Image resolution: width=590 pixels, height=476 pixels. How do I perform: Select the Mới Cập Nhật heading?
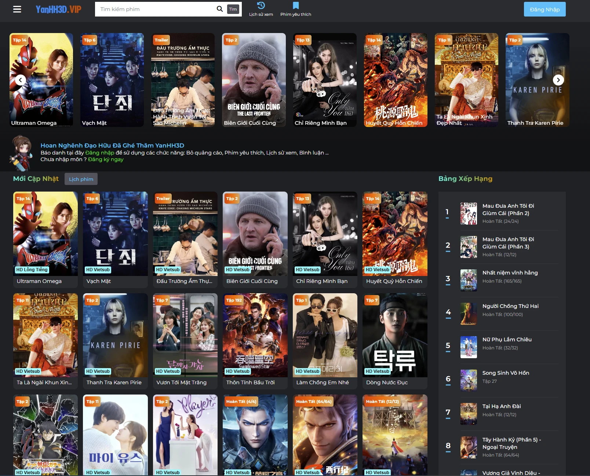coord(36,179)
